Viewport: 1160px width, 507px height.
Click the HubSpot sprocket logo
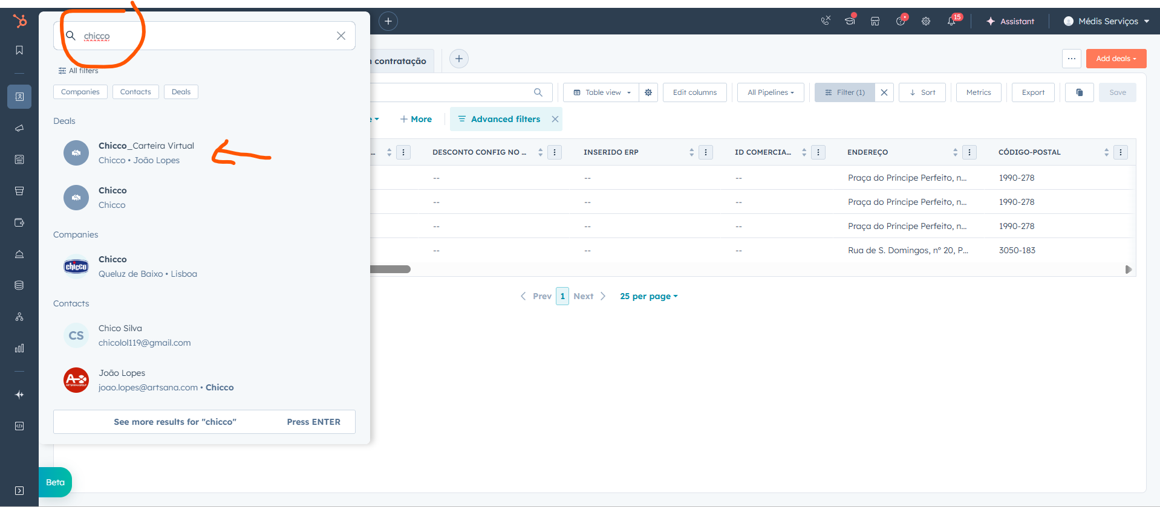coord(19,21)
